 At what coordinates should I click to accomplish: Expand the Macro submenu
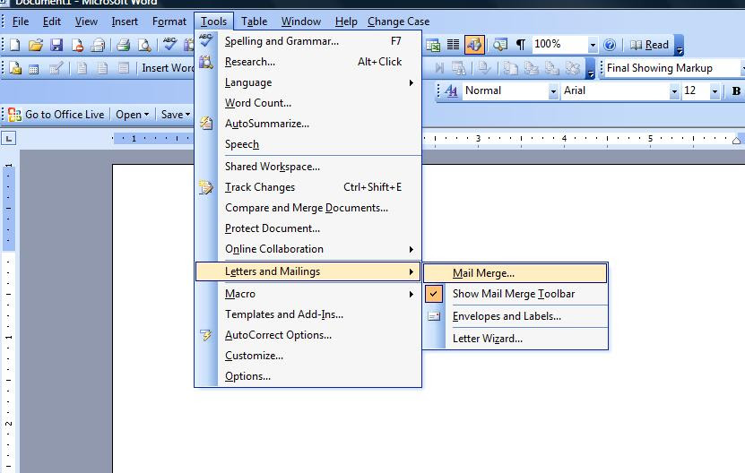pyautogui.click(x=411, y=294)
